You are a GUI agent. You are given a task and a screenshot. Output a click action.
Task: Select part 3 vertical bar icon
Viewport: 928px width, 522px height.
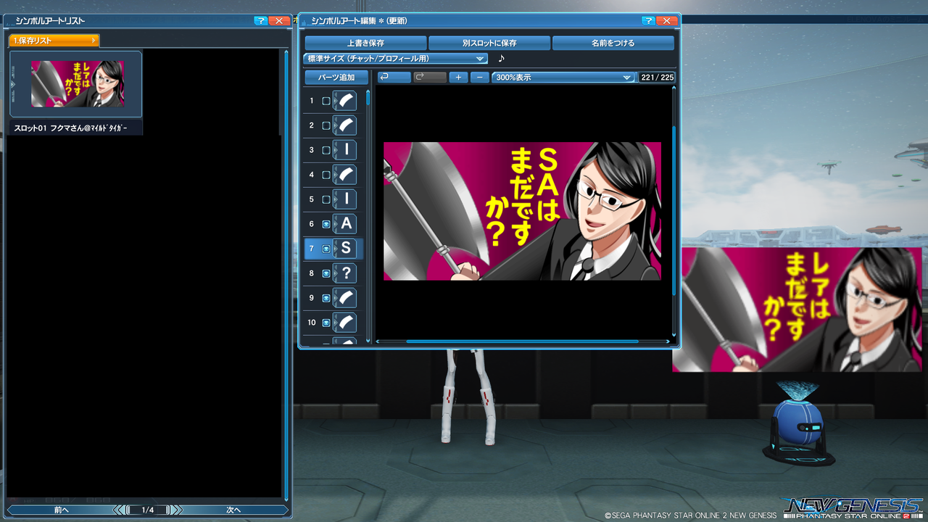346,150
